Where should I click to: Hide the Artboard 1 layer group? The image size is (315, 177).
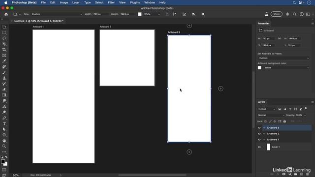click(259, 140)
